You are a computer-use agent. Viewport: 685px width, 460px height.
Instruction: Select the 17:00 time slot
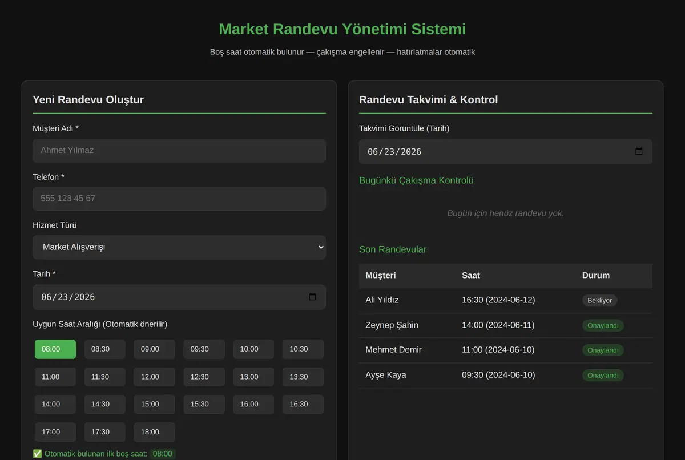55,432
